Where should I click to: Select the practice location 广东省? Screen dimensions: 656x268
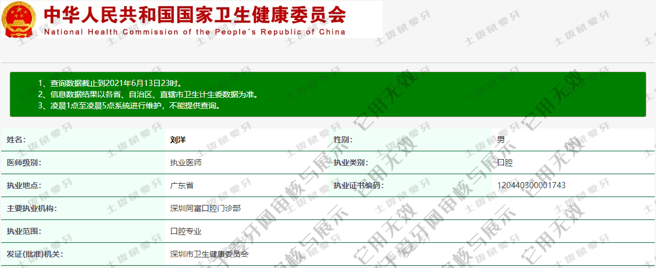(182, 185)
